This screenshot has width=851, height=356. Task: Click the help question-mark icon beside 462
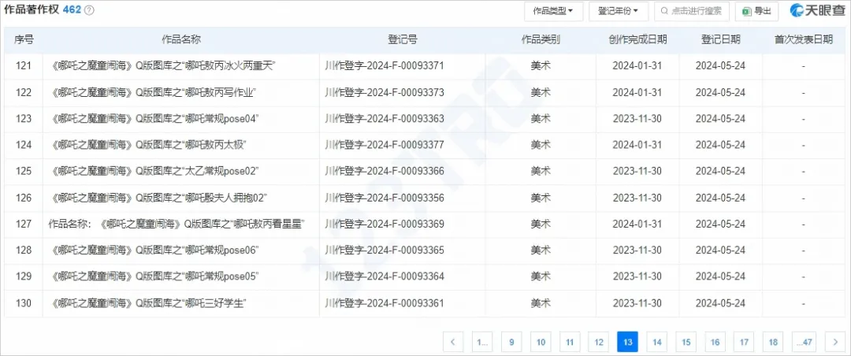click(x=90, y=10)
